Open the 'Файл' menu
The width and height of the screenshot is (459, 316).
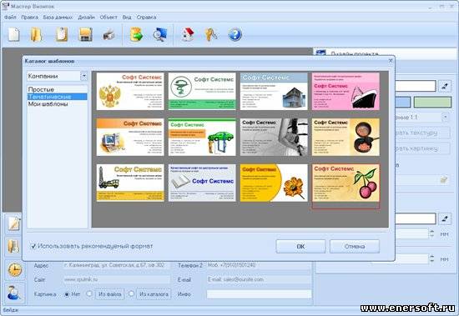pyautogui.click(x=10, y=18)
